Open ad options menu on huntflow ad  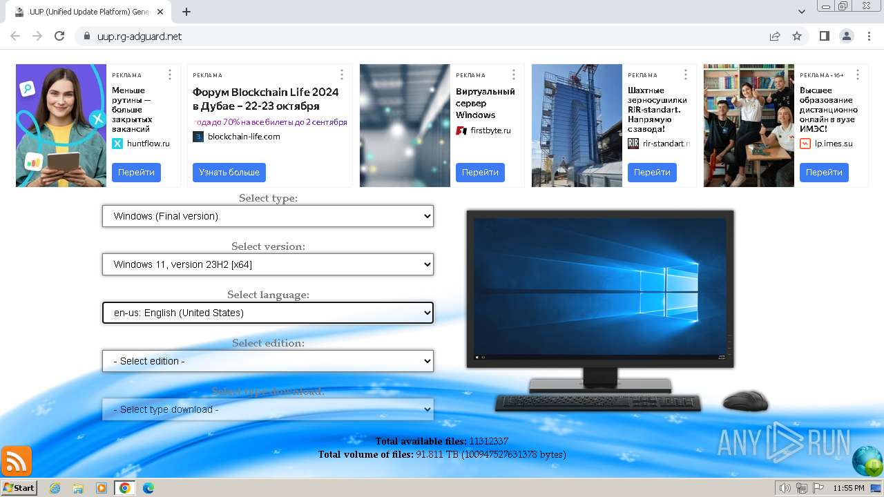pos(170,75)
